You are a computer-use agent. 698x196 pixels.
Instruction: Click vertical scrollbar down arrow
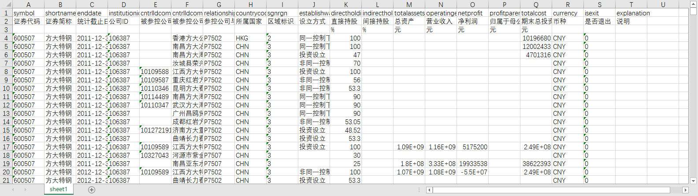point(694,181)
